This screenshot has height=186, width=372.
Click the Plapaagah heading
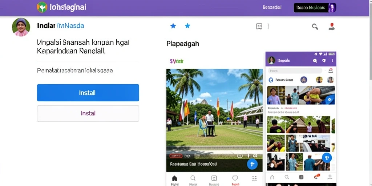click(183, 44)
